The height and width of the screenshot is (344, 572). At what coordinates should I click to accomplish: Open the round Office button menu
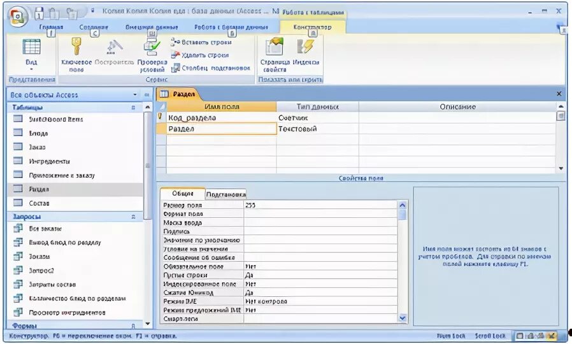(17, 16)
